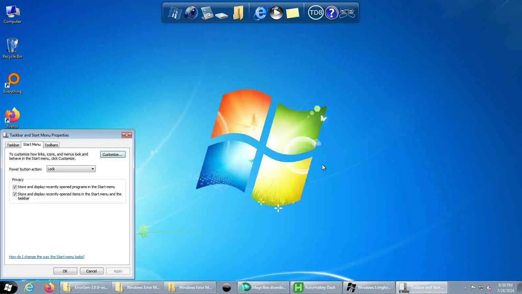522x294 pixels.
Task: Open Firefox pinned on the taskbar
Action: click(49, 287)
